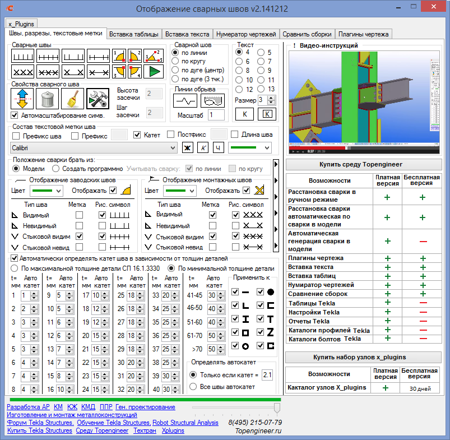Select the cloud-shaped break line icon
The height and width of the screenshot is (440, 450).
pyautogui.click(x=212, y=100)
